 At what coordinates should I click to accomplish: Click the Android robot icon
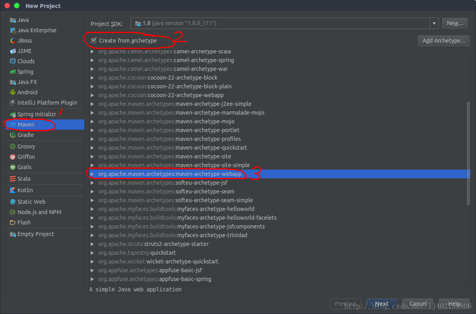[x=13, y=92]
